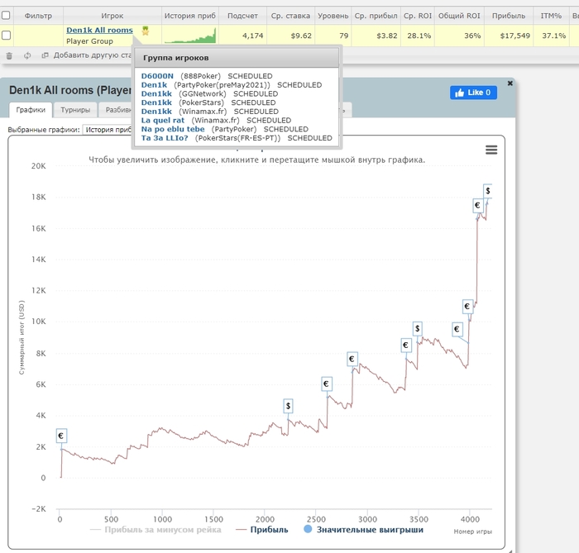Image resolution: width=579 pixels, height=553 pixels.
Task: Sort by Ср. прибыл column header
Action: [x=376, y=16]
